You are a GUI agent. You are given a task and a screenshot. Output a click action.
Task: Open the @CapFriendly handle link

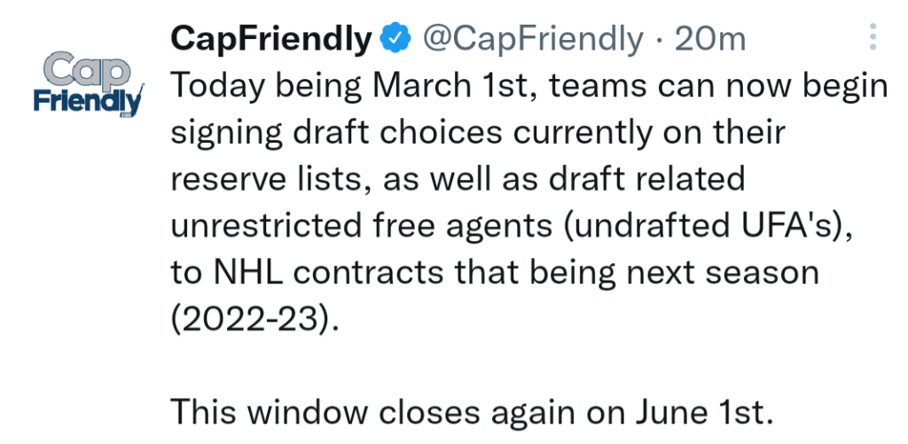pyautogui.click(x=532, y=39)
